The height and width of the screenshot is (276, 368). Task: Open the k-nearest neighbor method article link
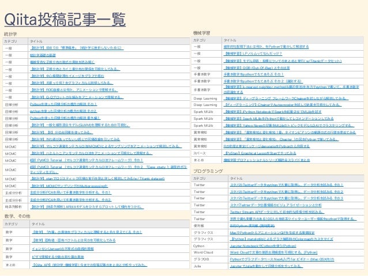pos(291,89)
